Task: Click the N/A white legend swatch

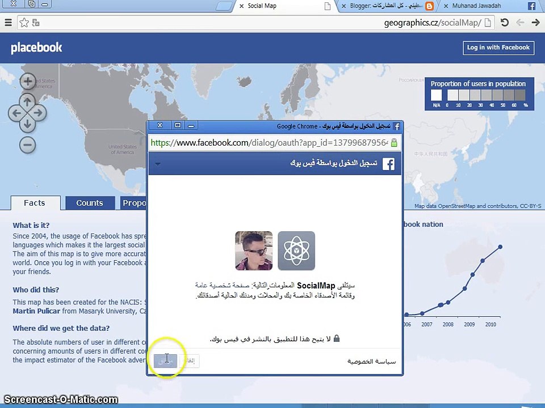Action: (x=436, y=95)
